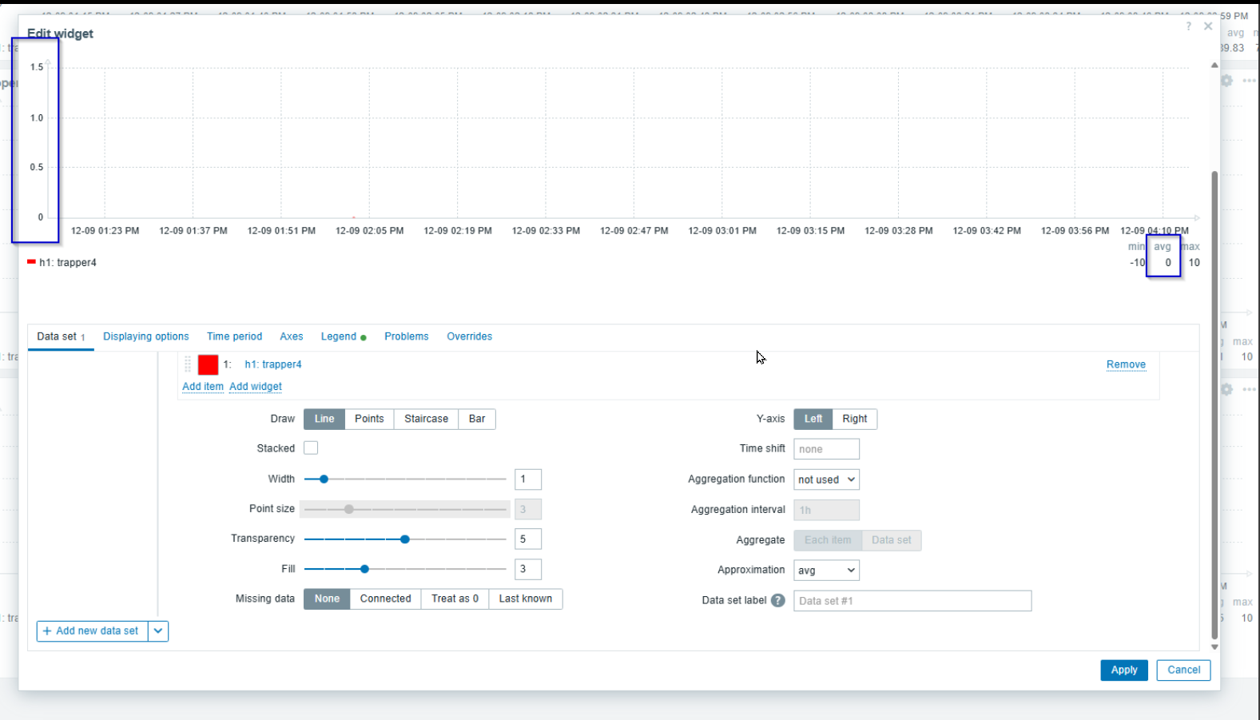The height and width of the screenshot is (720, 1260).
Task: Switch to the Displaying options tab
Action: click(145, 336)
